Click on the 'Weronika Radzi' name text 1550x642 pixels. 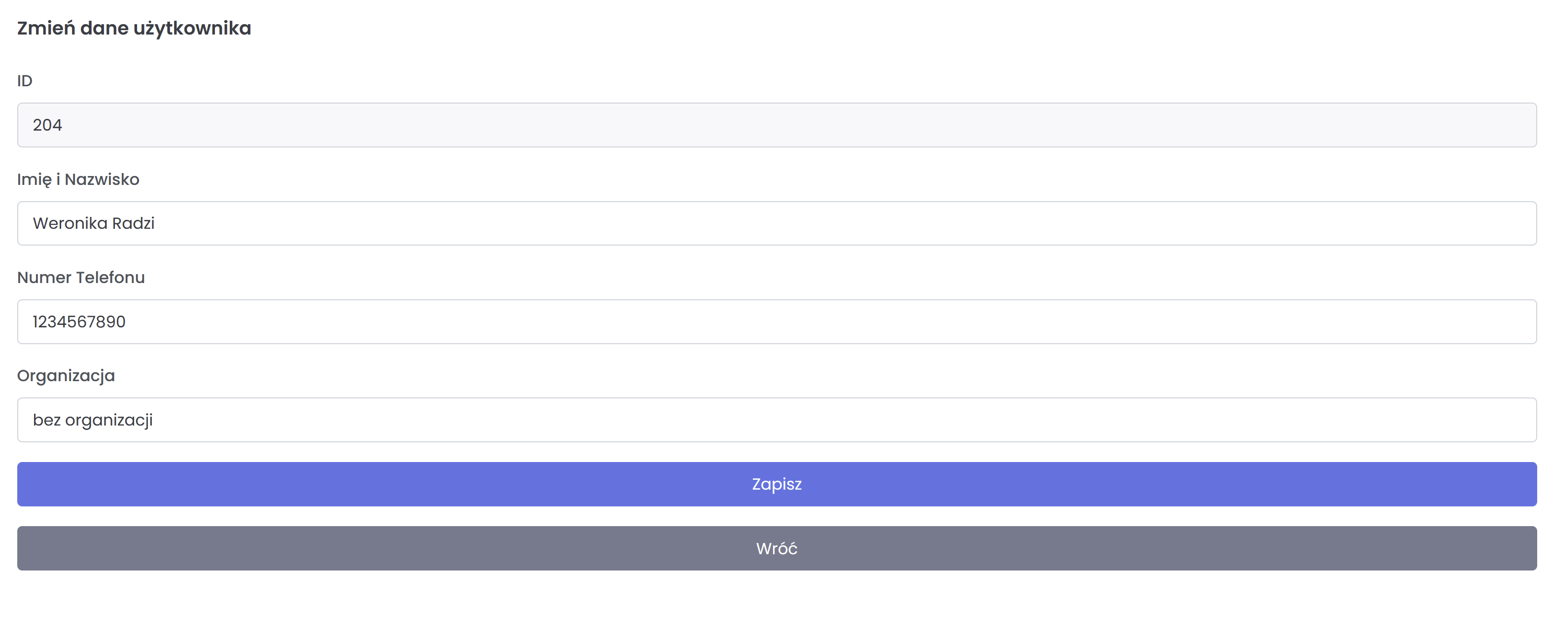[93, 223]
